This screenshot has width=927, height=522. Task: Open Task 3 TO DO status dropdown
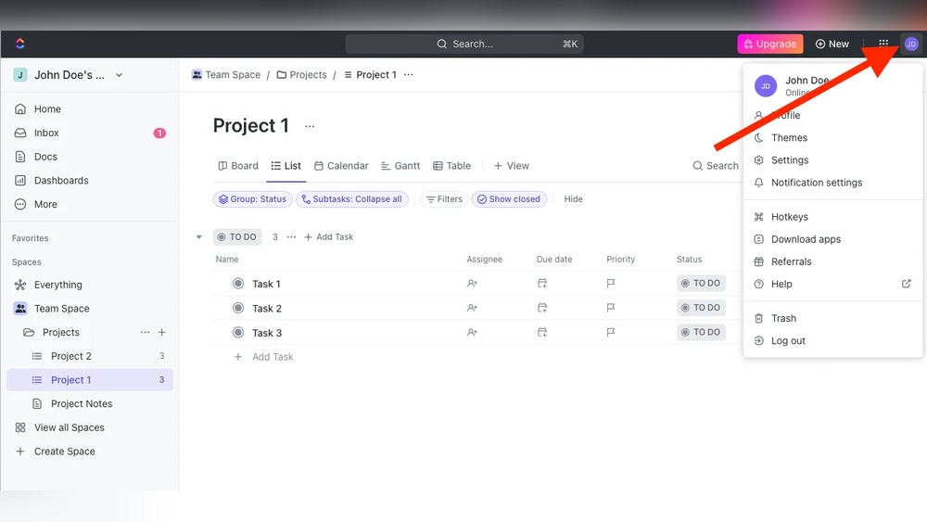(x=701, y=332)
